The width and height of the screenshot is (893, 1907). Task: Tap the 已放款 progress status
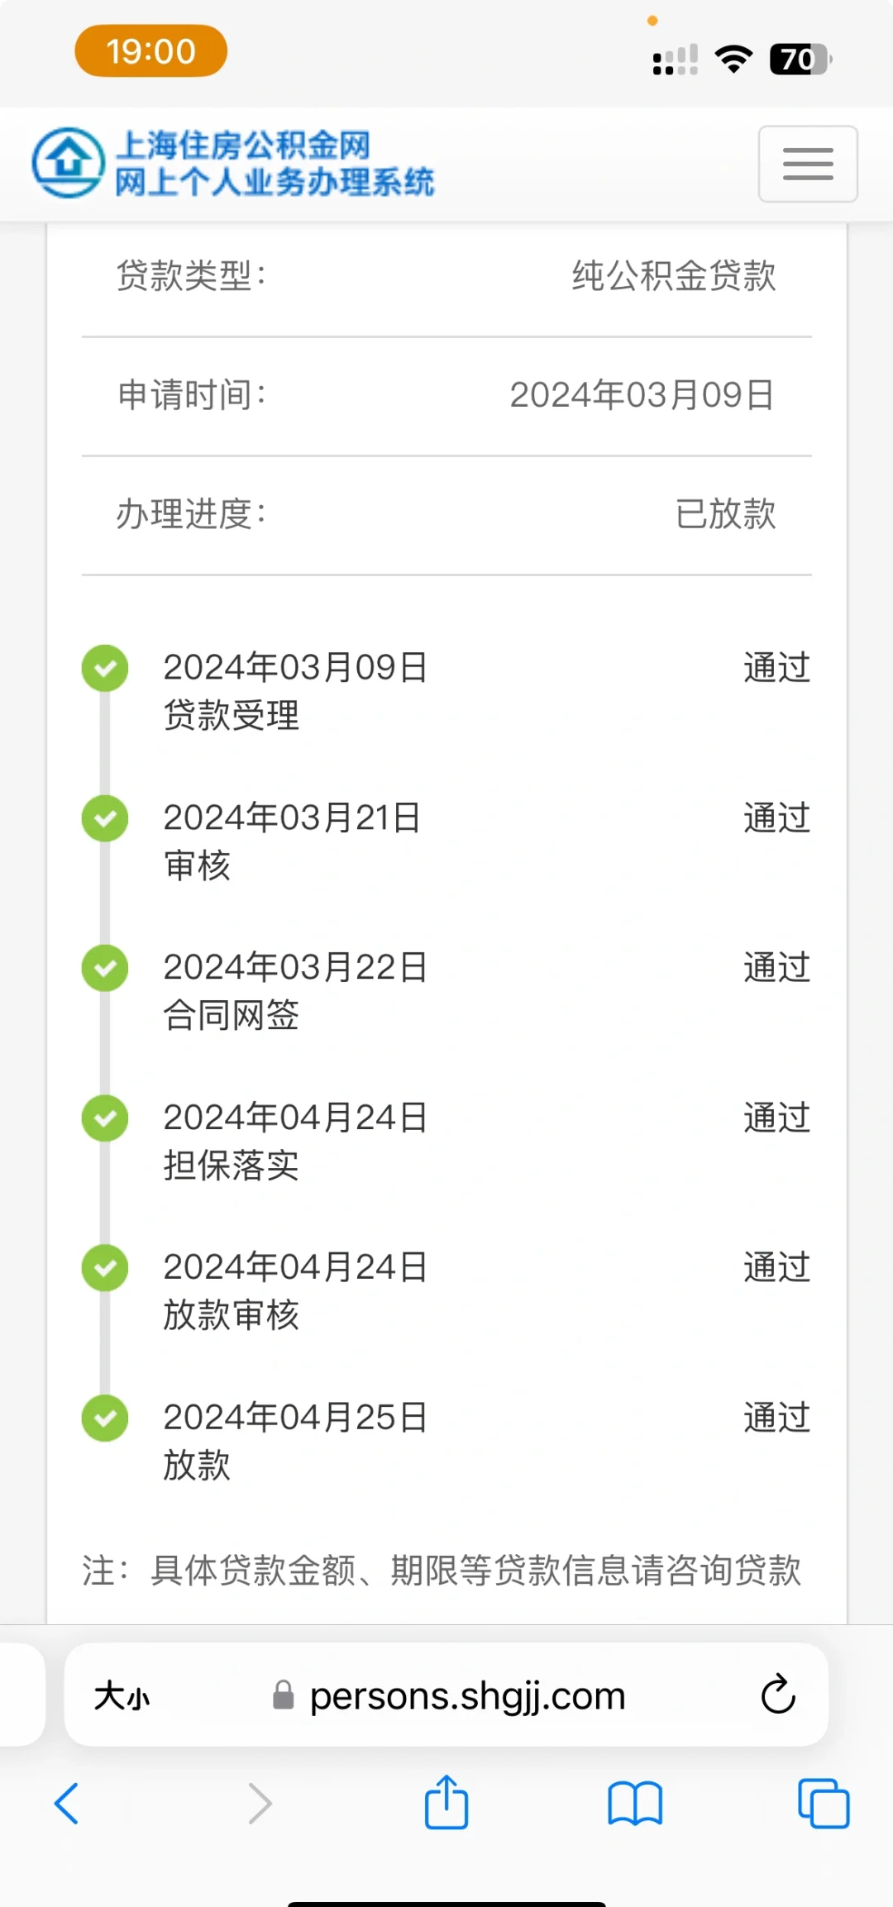pos(725,514)
